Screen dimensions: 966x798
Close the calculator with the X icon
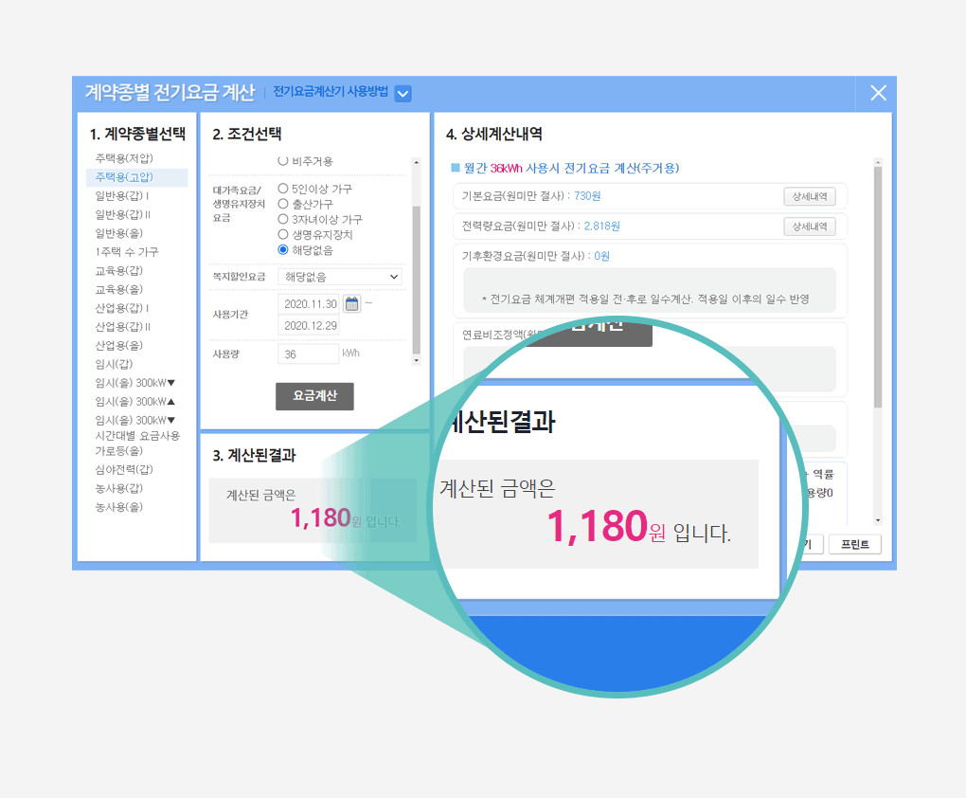click(x=878, y=93)
